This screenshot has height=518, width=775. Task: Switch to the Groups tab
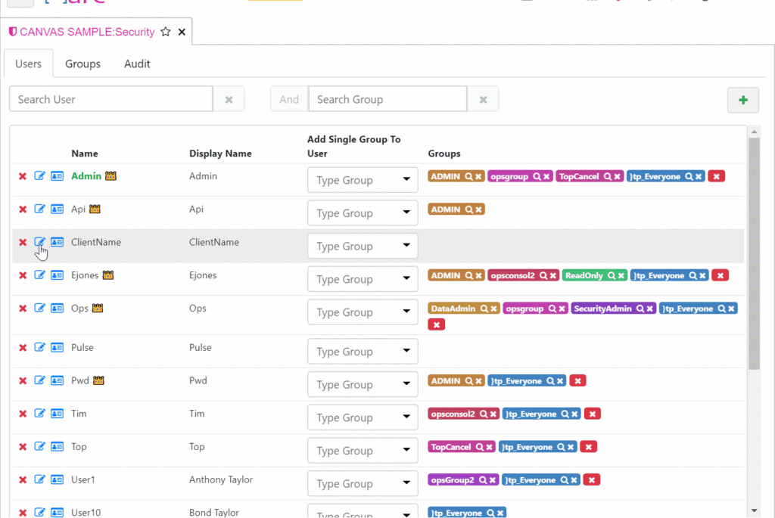82,64
